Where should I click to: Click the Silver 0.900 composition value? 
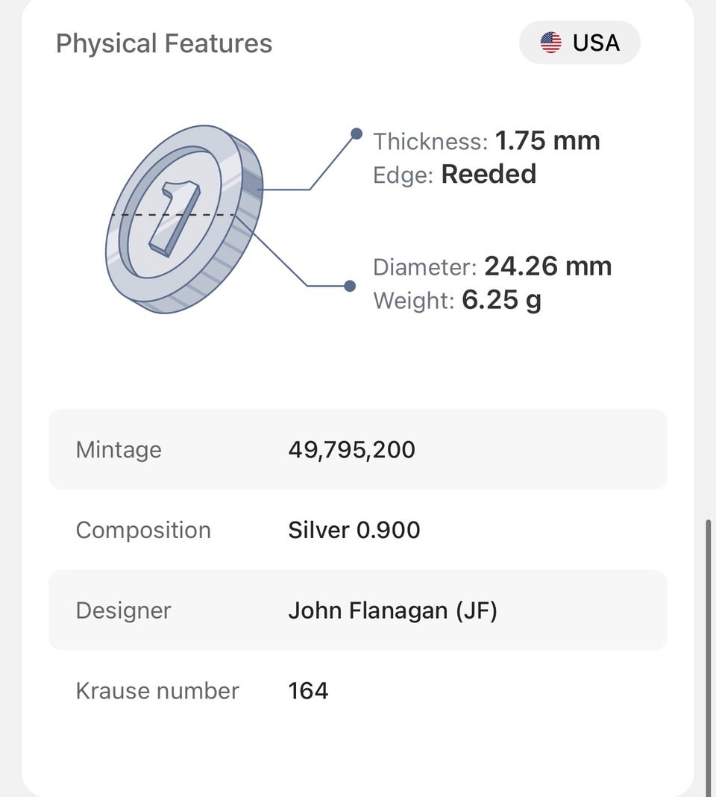tap(354, 531)
